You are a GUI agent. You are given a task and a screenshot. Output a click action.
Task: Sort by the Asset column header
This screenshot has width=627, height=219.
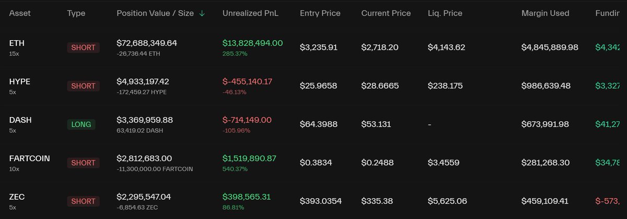20,13
